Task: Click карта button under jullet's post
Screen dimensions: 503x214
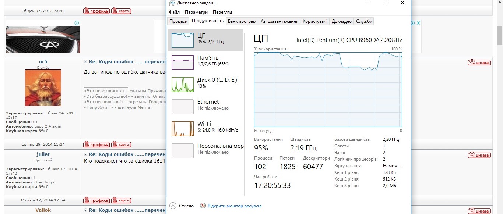Action: pos(121,200)
